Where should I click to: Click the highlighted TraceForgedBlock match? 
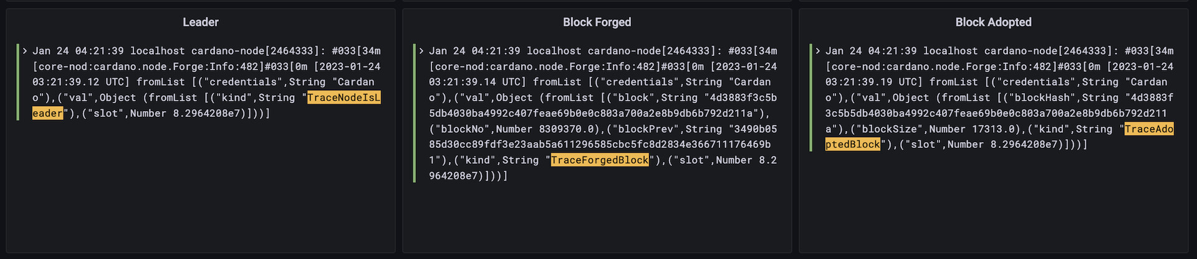click(x=600, y=160)
